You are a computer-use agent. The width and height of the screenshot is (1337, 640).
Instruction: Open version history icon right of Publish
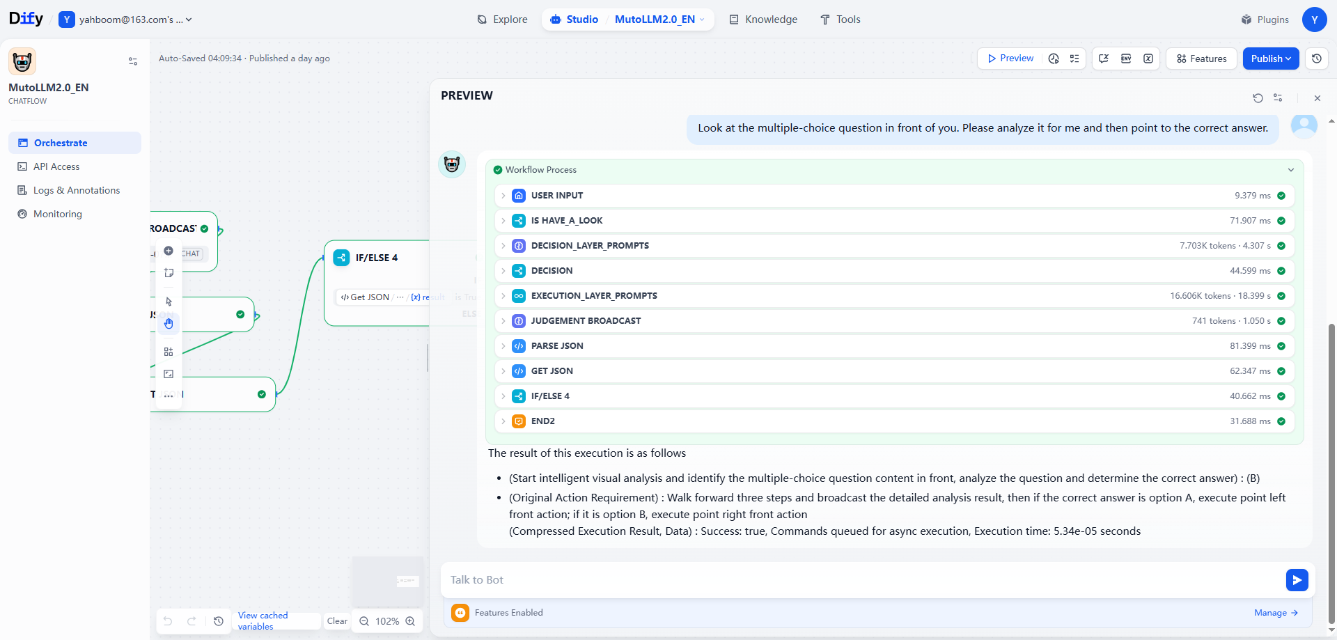1317,58
